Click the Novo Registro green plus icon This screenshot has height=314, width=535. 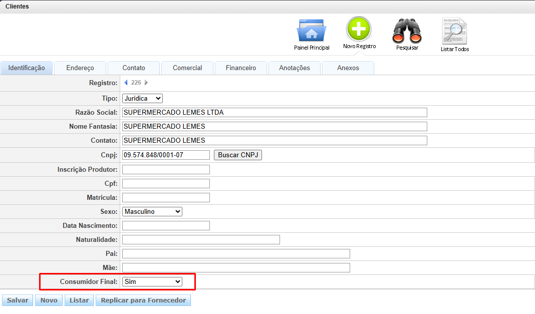[359, 29]
